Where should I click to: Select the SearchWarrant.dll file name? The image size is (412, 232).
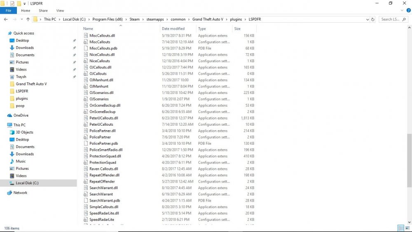pos(103,188)
